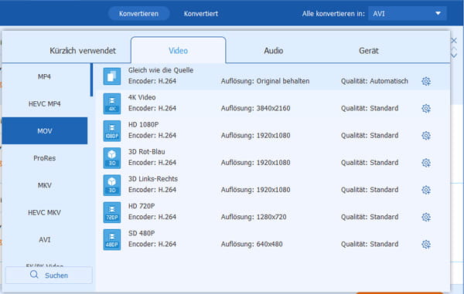Select the 3D Rot-Blau preset title
Image resolution: width=464 pixels, height=294 pixels.
(x=146, y=152)
